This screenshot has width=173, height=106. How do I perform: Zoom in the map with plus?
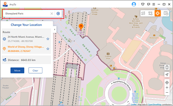click(x=167, y=88)
